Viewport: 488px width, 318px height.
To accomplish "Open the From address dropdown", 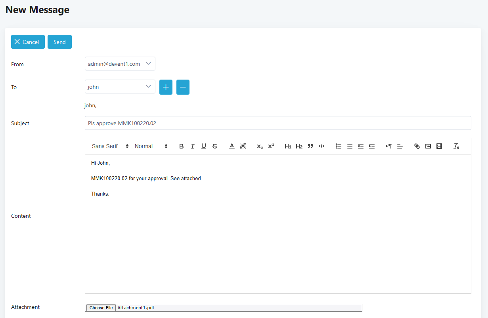I will (x=120, y=64).
